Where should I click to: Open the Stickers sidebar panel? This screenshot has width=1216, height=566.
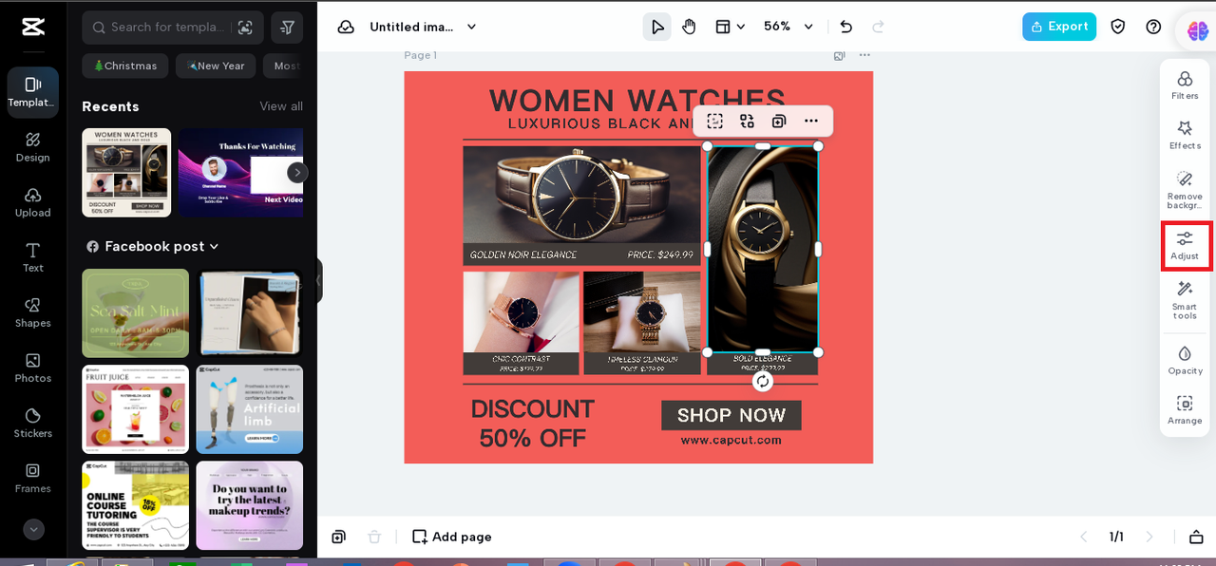point(33,423)
